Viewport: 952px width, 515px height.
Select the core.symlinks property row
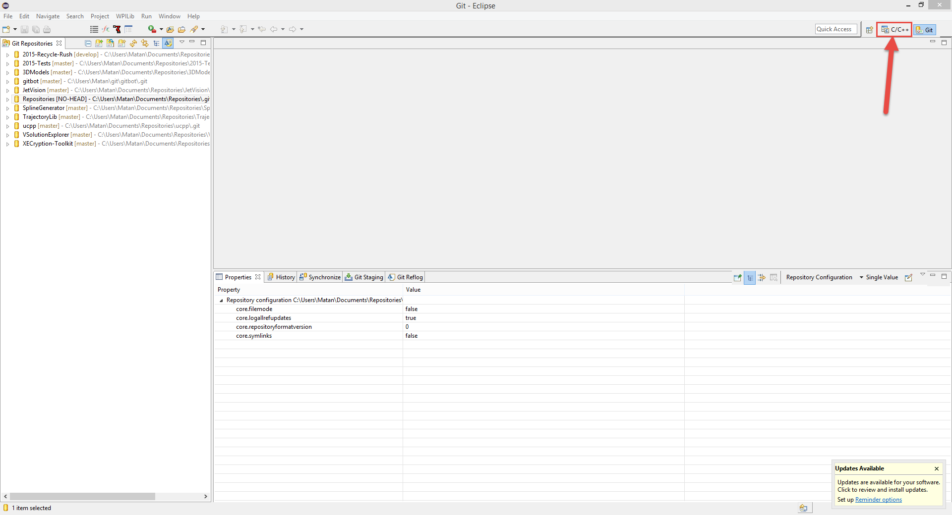click(583, 336)
